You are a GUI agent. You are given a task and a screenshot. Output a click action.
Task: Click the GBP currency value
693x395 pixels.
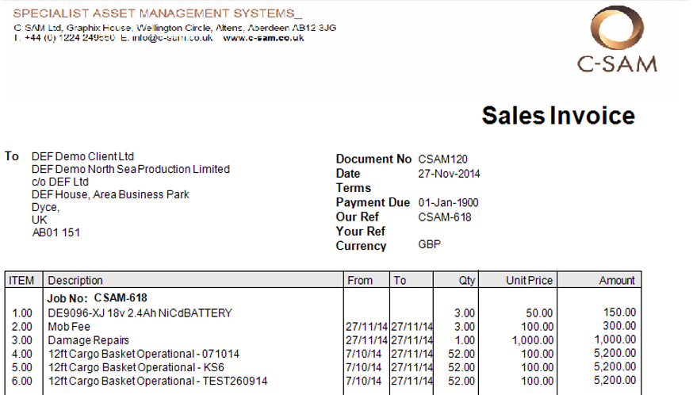[x=429, y=246]
